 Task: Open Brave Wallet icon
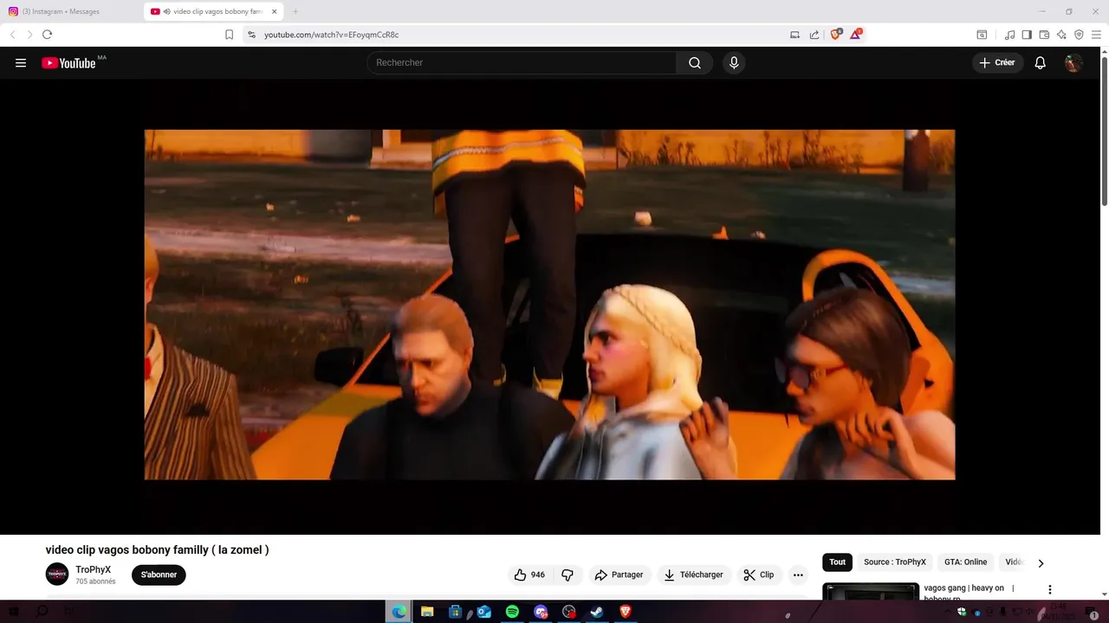[x=1044, y=35]
